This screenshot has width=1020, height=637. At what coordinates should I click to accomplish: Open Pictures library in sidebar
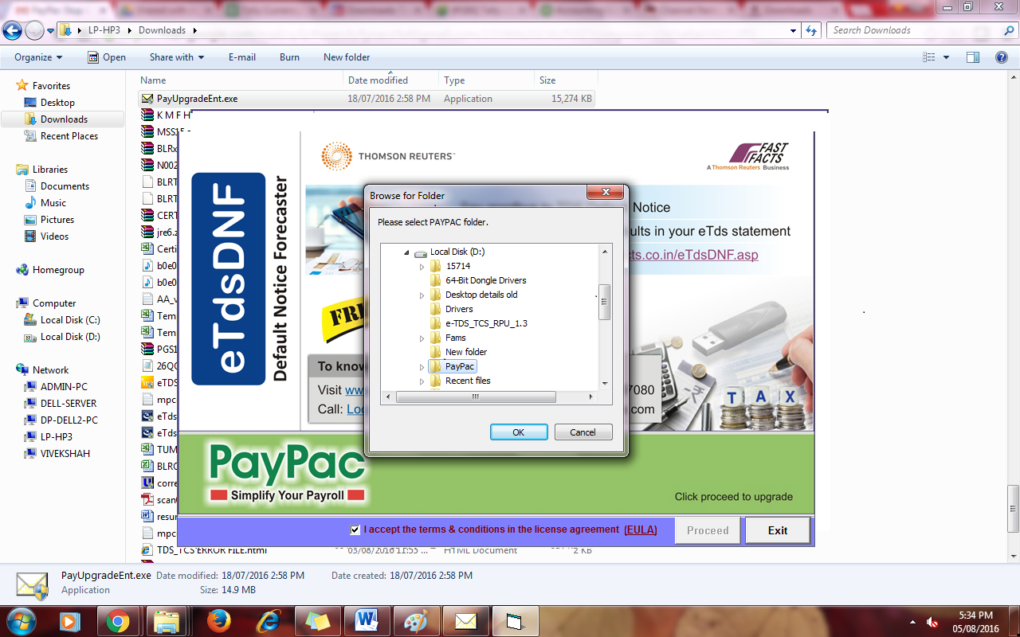tap(57, 220)
